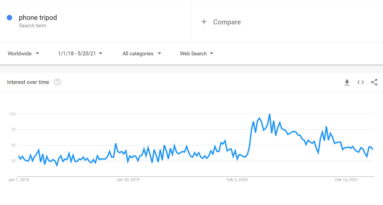Open the embed code icon
Viewport: 383px width, 205px height.
tap(361, 82)
